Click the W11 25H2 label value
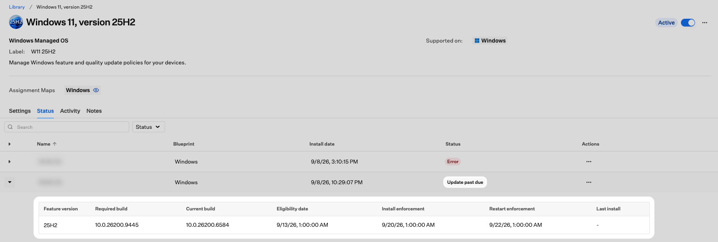This screenshot has height=242, width=718. (x=43, y=52)
